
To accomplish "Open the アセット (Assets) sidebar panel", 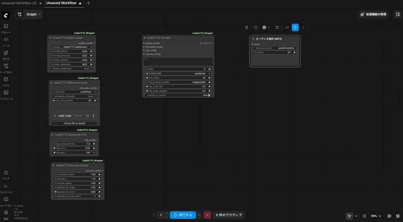I will pos(6,28).
